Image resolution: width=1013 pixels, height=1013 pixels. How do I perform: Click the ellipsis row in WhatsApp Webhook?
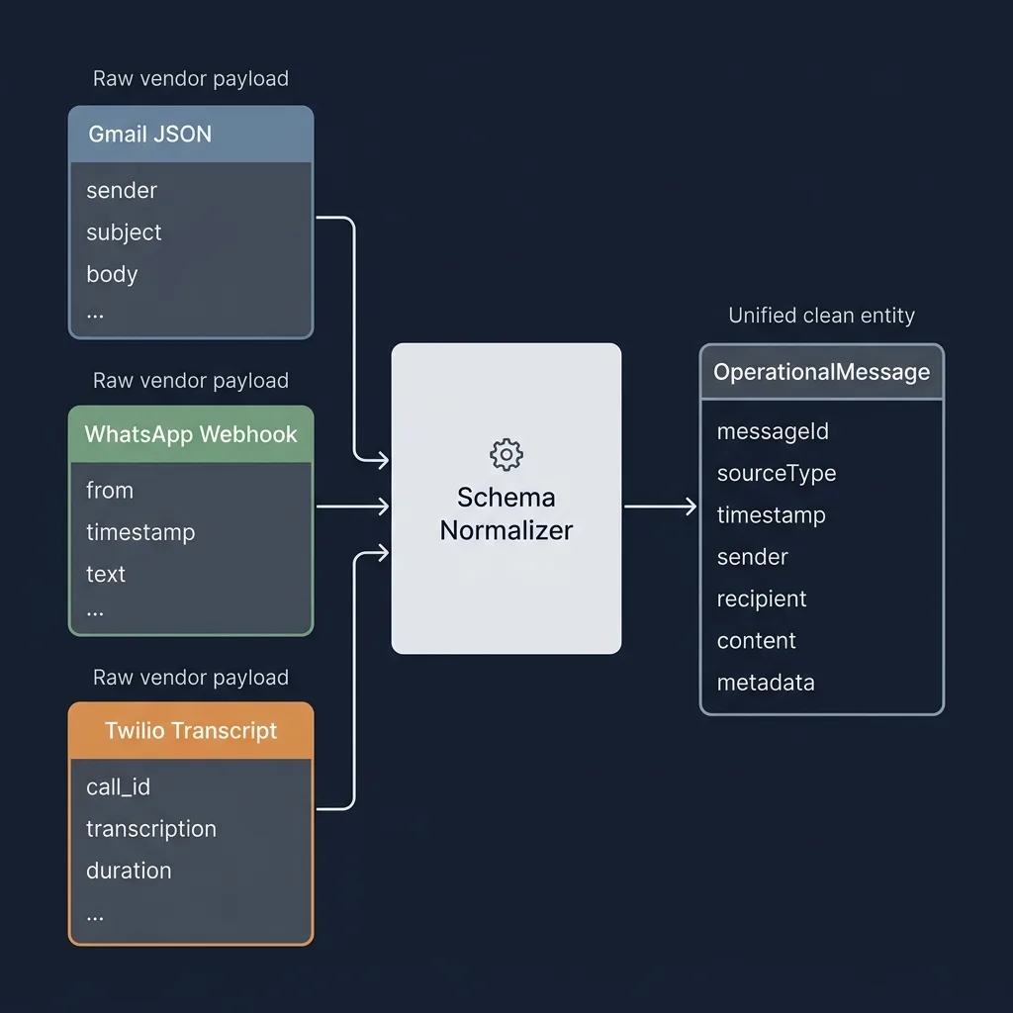(95, 613)
